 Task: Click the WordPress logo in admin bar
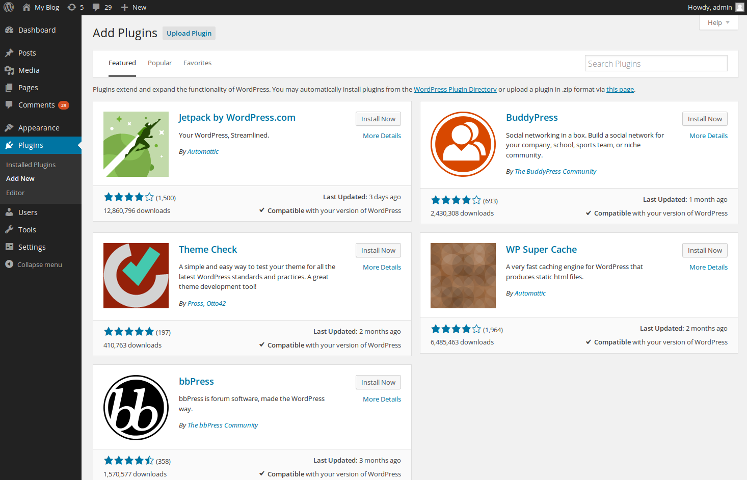coord(9,7)
